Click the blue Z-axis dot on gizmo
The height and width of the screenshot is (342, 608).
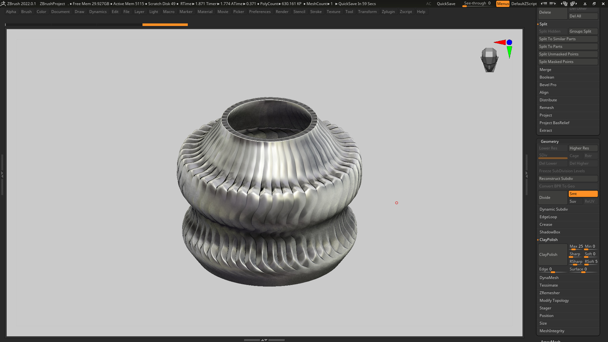[x=509, y=42]
